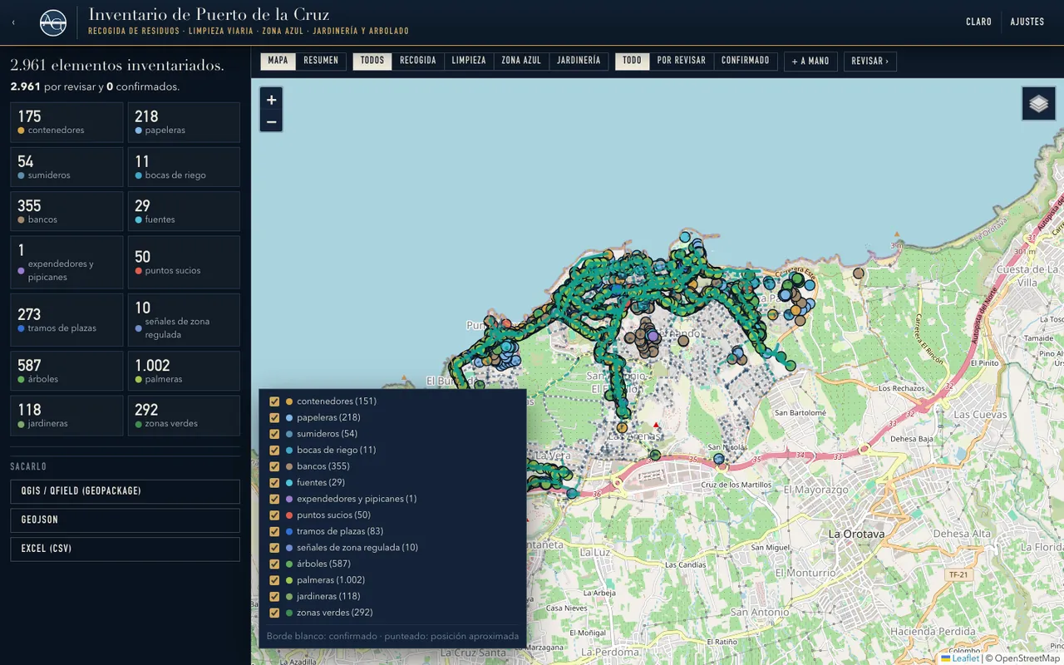Show only Confirmado elements

click(746, 61)
